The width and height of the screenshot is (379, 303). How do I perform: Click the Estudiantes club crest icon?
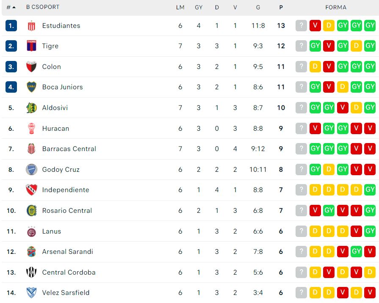[31, 26]
